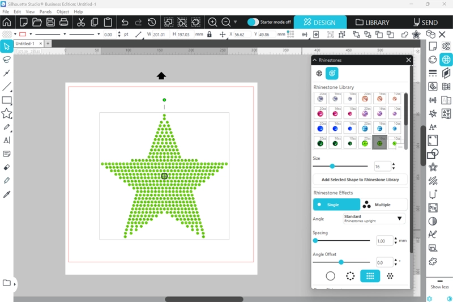Screen dimensions: 453x302
Task: Click the rhinestone Size slider handle
Action: (332, 166)
